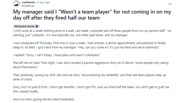
Task: Click the "She left me on read" paragraph
Action: [x=91, y=65]
